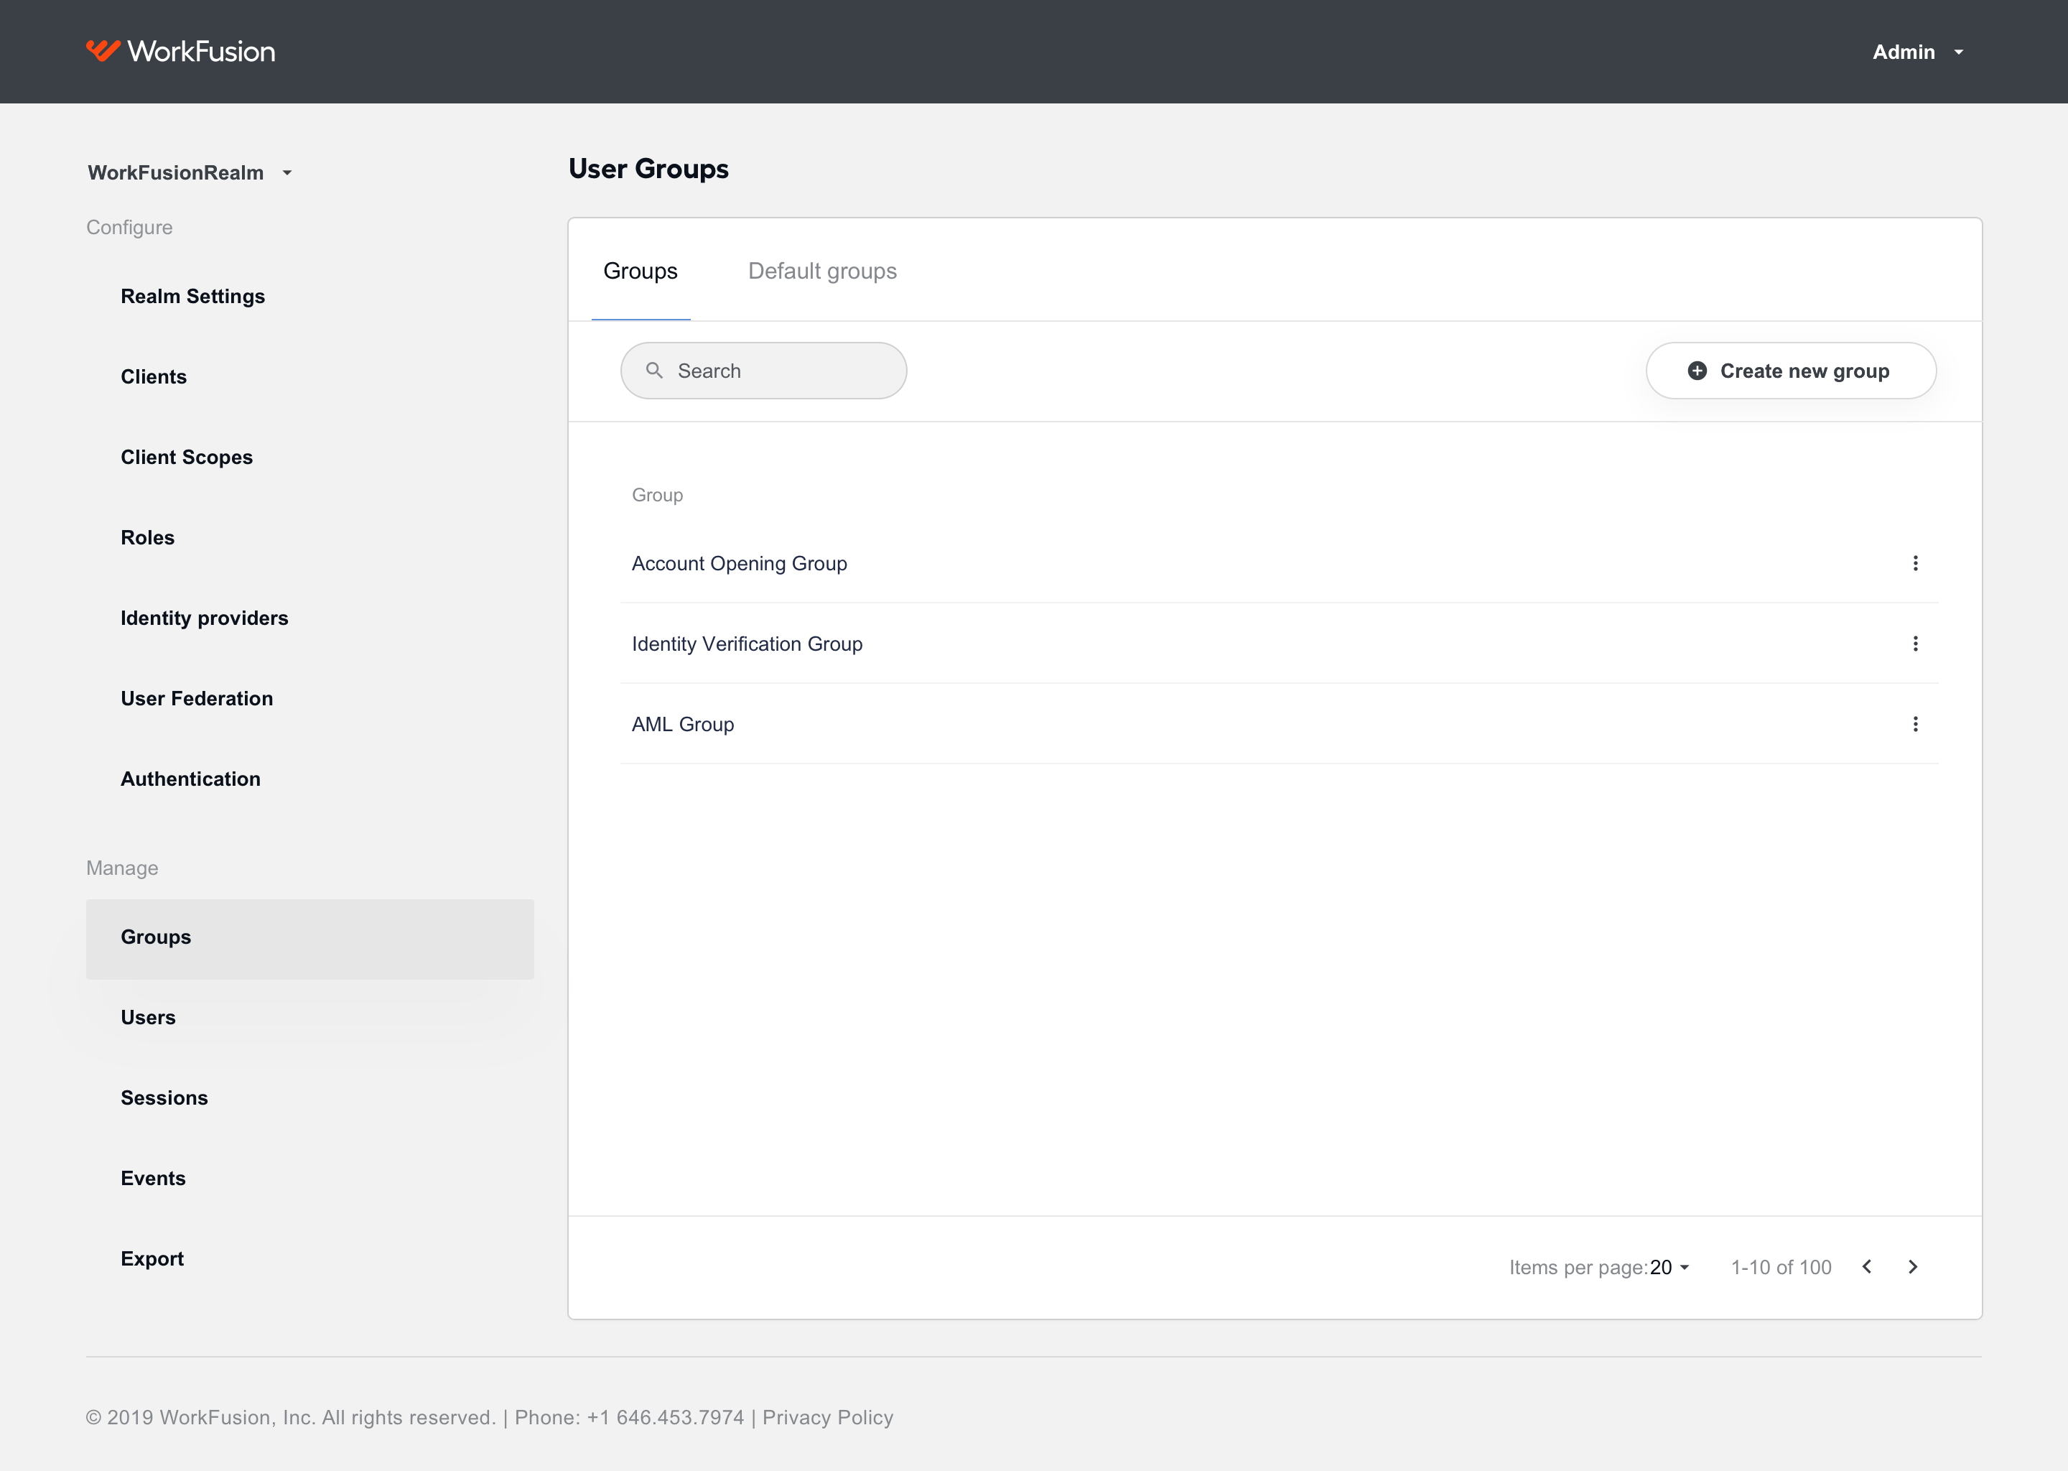Open Clients in the sidebar

click(x=154, y=377)
